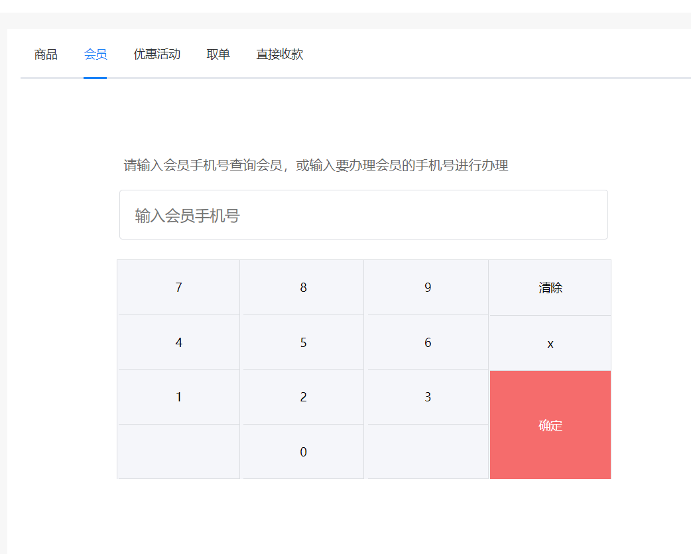Open the 优惠活动 tab
This screenshot has width=691, height=554.
point(157,54)
